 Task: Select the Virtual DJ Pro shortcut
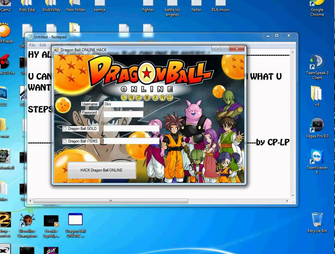click(6, 64)
